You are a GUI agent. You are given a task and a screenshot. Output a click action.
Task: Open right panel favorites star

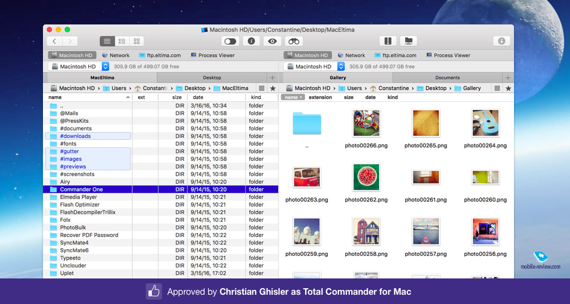508,88
